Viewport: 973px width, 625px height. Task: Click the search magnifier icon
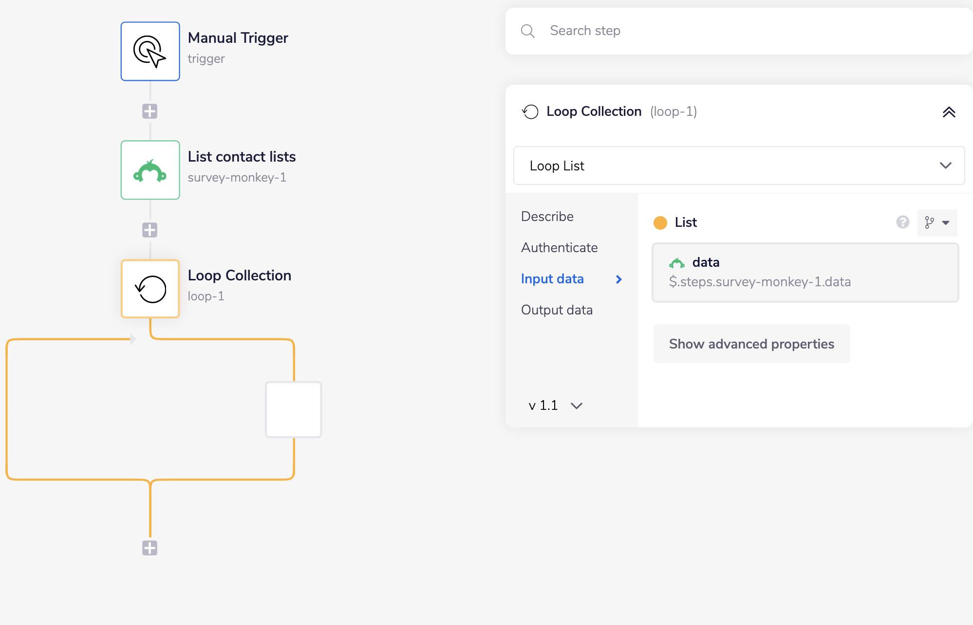528,31
